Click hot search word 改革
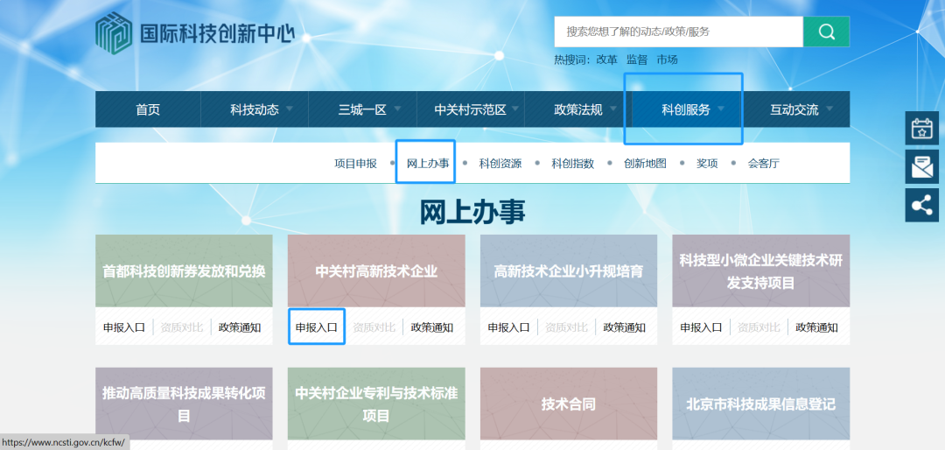The width and height of the screenshot is (945, 450). (x=606, y=60)
